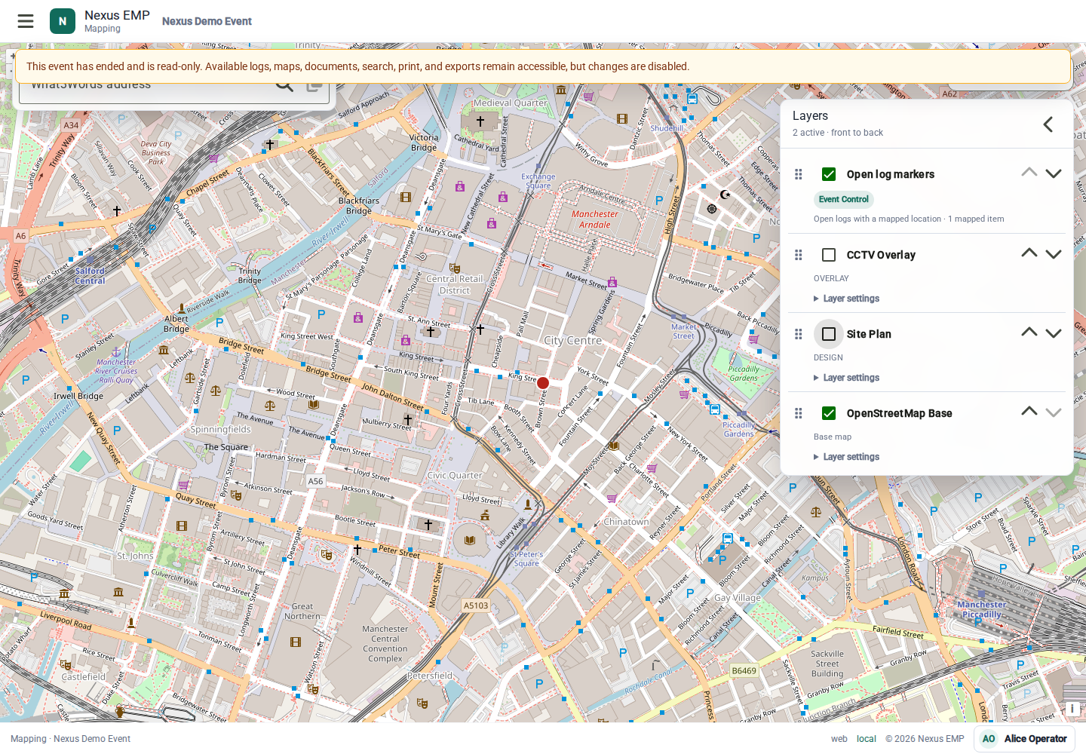Move Site Plan layer down
The image size is (1086, 754).
tap(1054, 333)
